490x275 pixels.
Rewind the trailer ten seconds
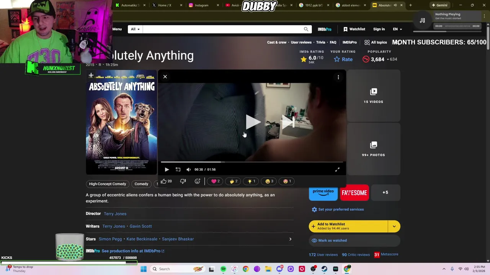tap(178, 170)
